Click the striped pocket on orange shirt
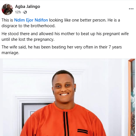Screen dimensions: 136x136 pyautogui.click(x=83, y=131)
